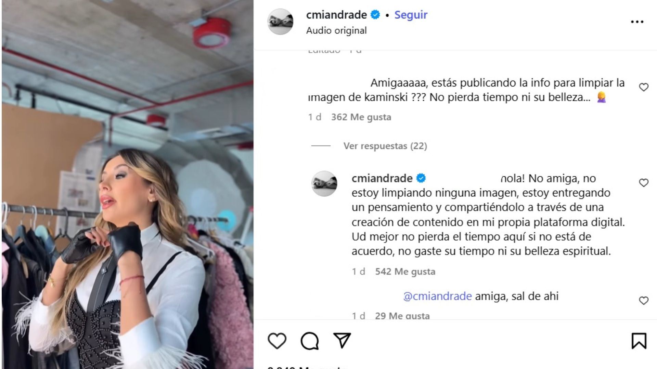The width and height of the screenshot is (657, 369).
Task: View likes on 362 Me gusta
Action: 361,117
